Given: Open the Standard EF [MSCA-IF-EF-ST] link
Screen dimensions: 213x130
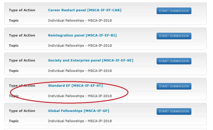Looking at the screenshot, I should coord(75,86).
